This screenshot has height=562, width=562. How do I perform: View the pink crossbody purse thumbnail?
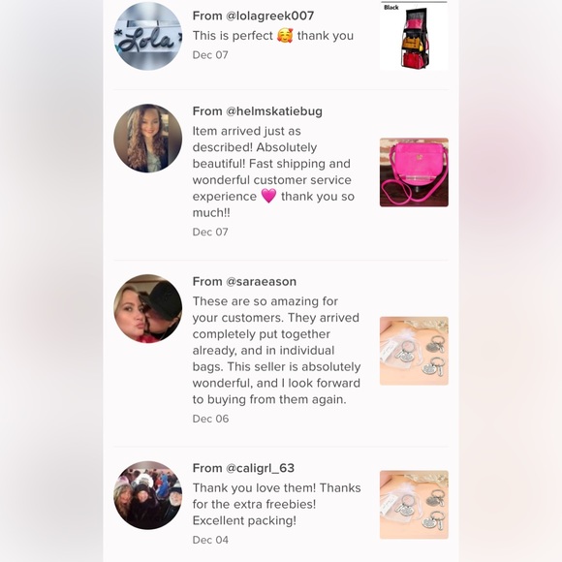click(414, 172)
